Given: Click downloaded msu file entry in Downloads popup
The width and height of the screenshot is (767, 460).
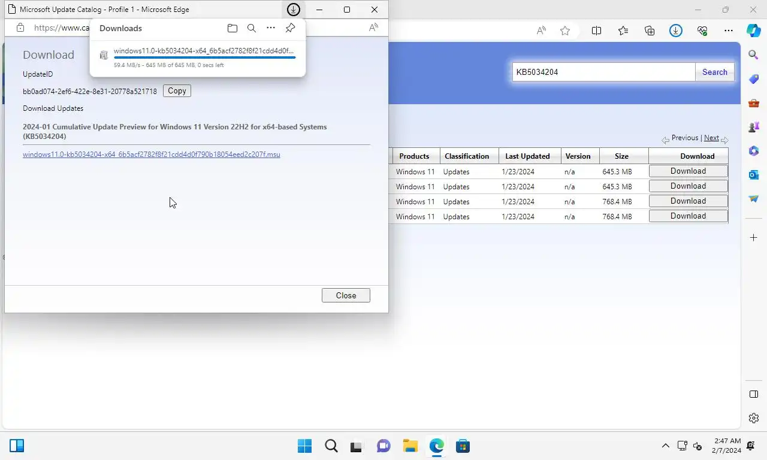Looking at the screenshot, I should pyautogui.click(x=204, y=51).
